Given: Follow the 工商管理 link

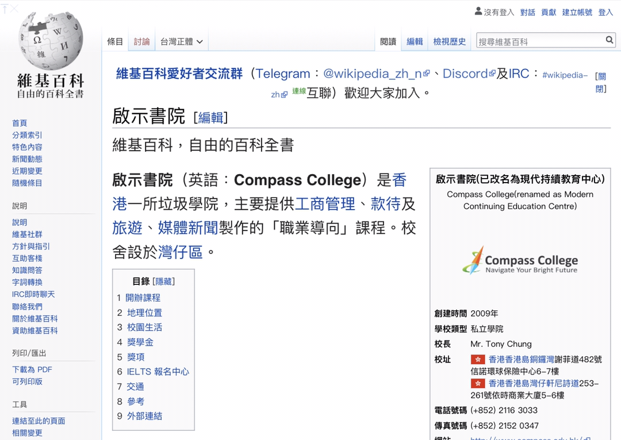Looking at the screenshot, I should [325, 204].
